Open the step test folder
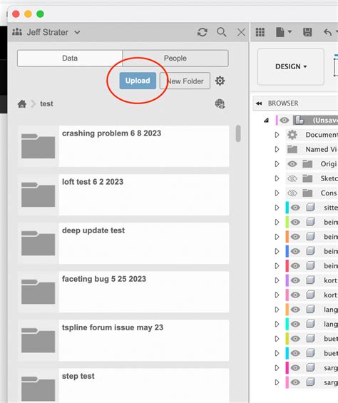The height and width of the screenshot is (403, 338). (123, 385)
